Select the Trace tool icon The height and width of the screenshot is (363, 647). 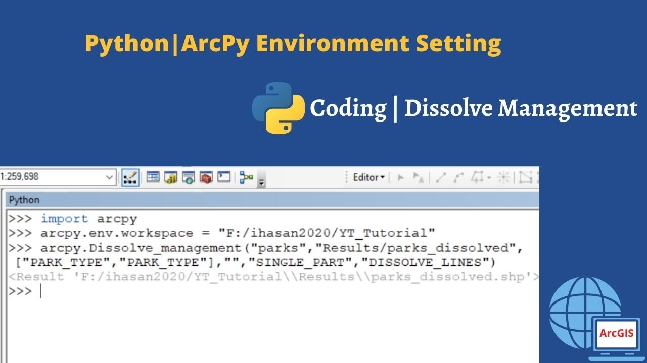pos(478,177)
